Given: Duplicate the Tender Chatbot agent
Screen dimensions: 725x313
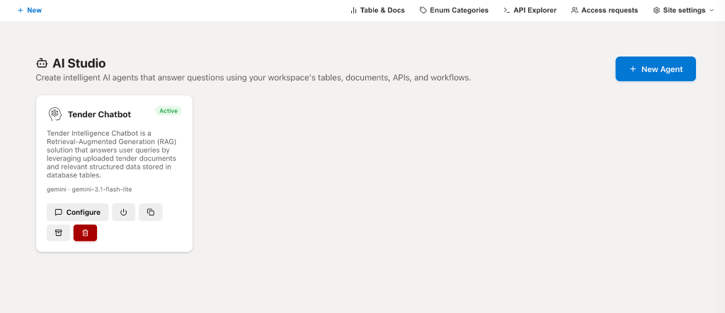Looking at the screenshot, I should pos(151,213).
